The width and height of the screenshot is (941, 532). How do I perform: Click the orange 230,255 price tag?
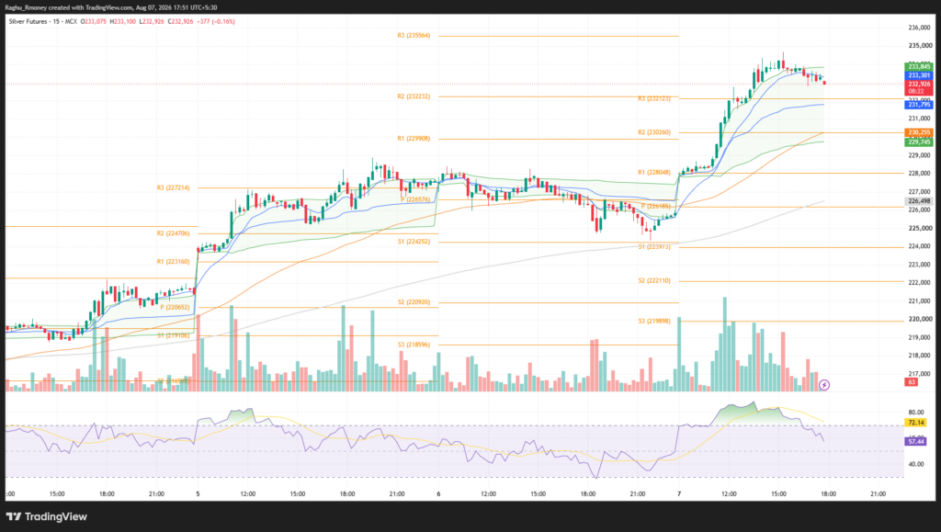coord(918,132)
